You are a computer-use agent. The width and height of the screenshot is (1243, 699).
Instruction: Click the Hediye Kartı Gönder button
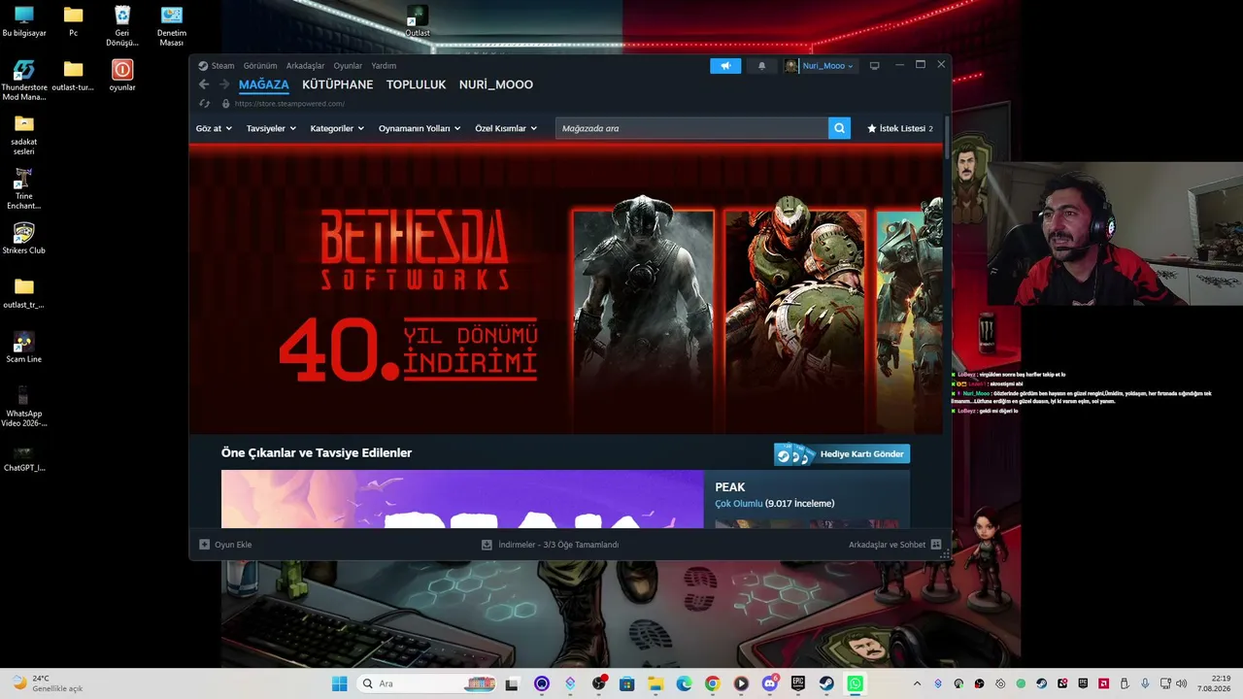point(842,454)
